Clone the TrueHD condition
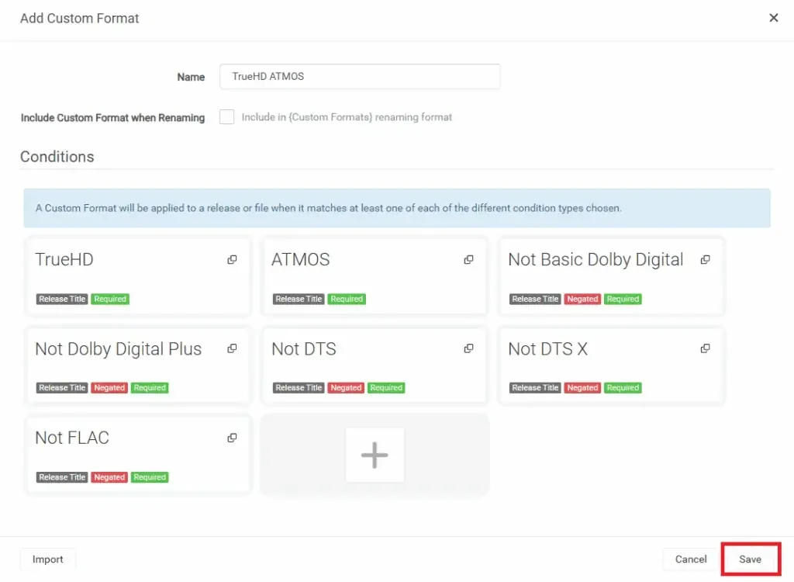The height and width of the screenshot is (582, 794). pyautogui.click(x=232, y=259)
